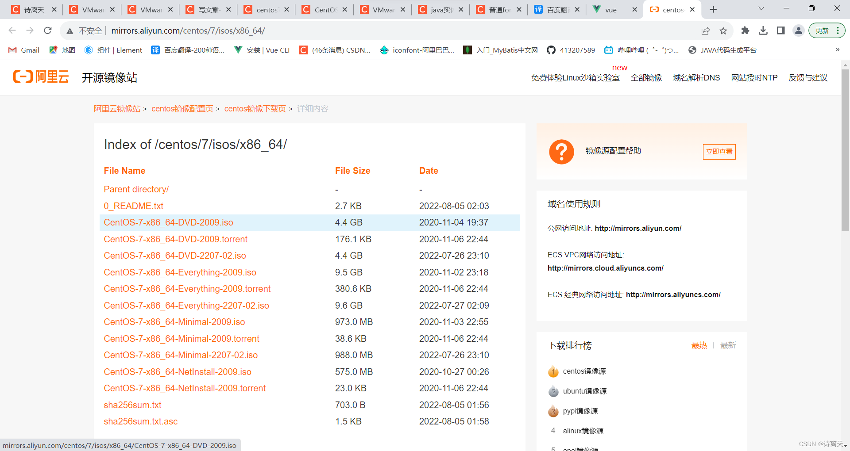Download CentOS-7-x86_64-Minimal-2009.iso

pos(174,322)
